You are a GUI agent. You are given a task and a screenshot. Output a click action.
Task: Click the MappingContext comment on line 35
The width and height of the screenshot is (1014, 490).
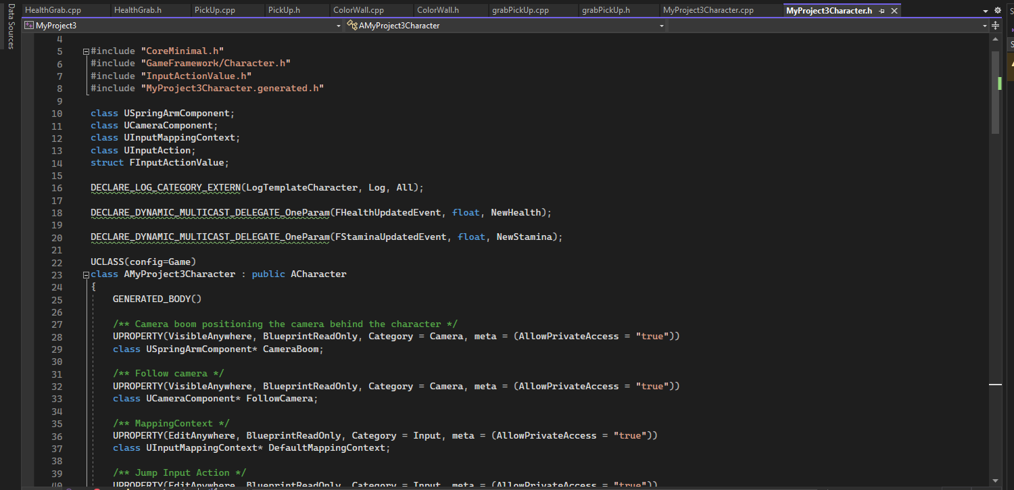171,424
